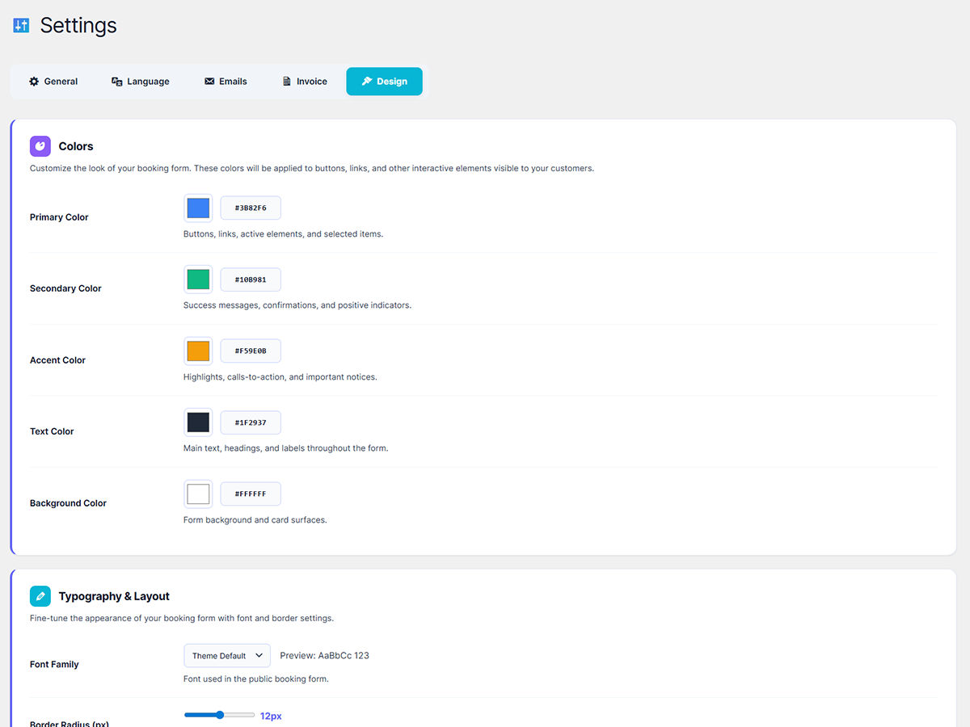Image resolution: width=970 pixels, height=727 pixels.
Task: Click the paintbrush icon on the Design tab
Action: pos(367,82)
